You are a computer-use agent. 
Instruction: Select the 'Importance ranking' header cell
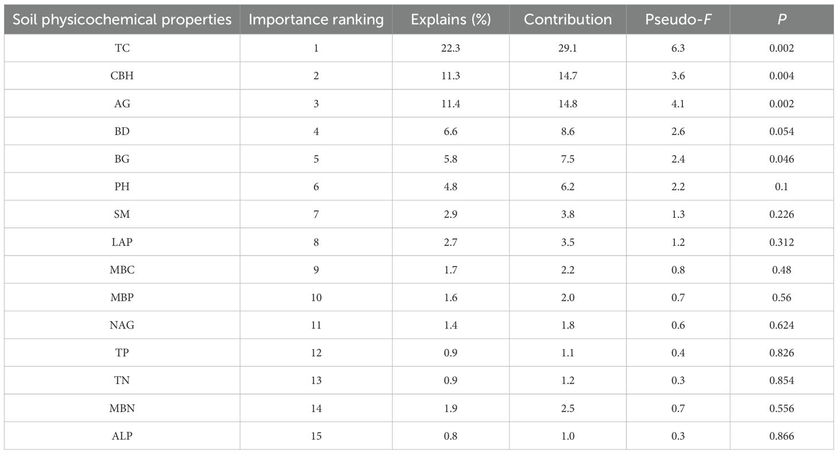point(316,19)
